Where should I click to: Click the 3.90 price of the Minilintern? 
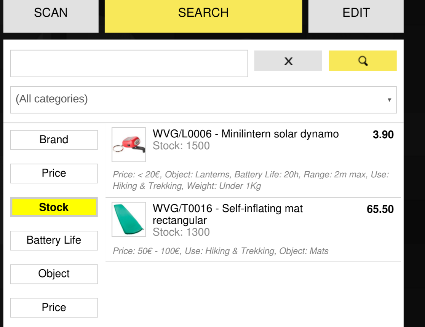point(383,135)
